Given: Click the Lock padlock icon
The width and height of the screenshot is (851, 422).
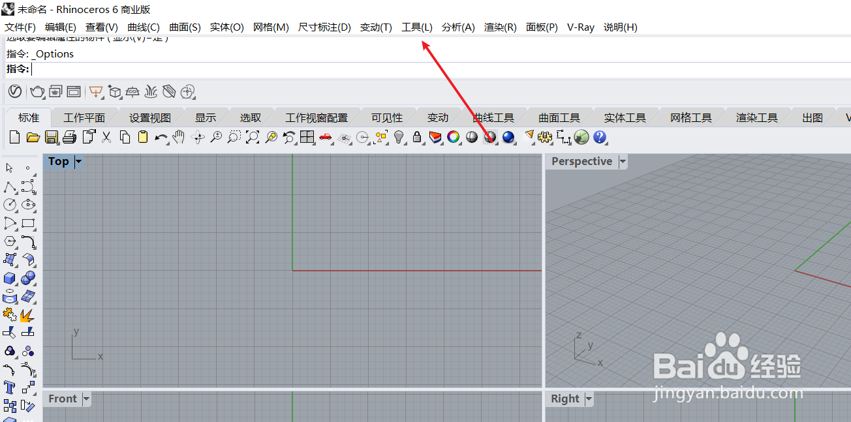Looking at the screenshot, I should click(x=418, y=137).
